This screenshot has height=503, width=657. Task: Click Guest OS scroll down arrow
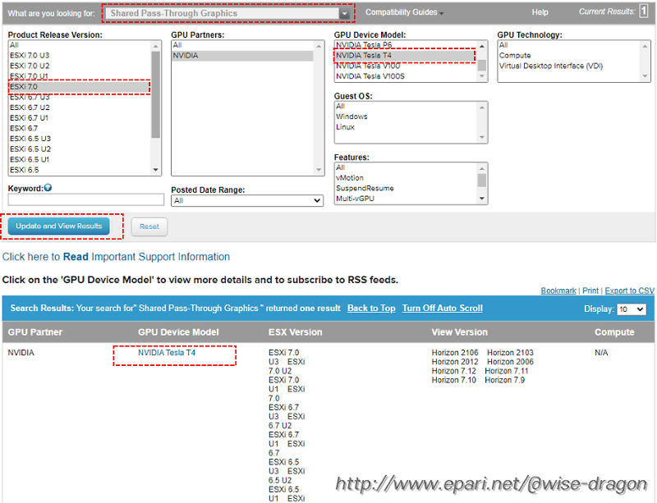pyautogui.click(x=482, y=137)
